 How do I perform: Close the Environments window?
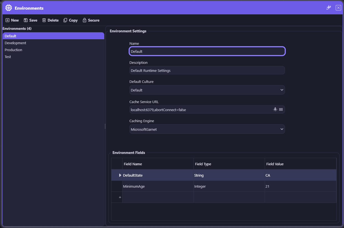(338, 8)
